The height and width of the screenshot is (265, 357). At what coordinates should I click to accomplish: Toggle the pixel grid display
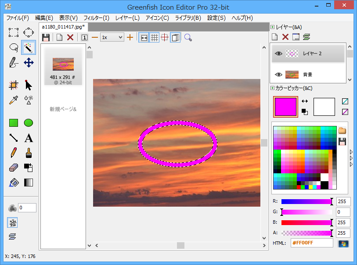(x=155, y=37)
